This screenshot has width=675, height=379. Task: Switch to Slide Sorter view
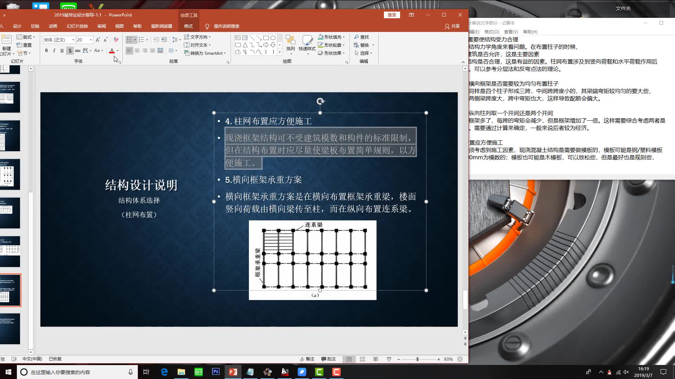(362, 359)
